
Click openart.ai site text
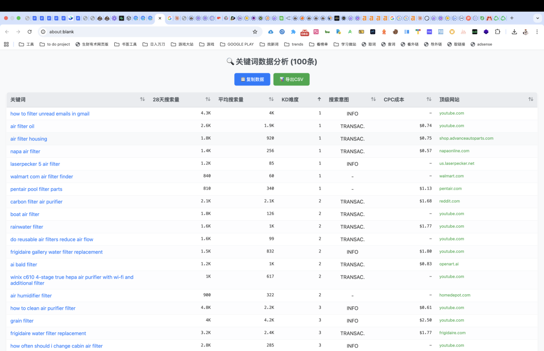pos(449,264)
